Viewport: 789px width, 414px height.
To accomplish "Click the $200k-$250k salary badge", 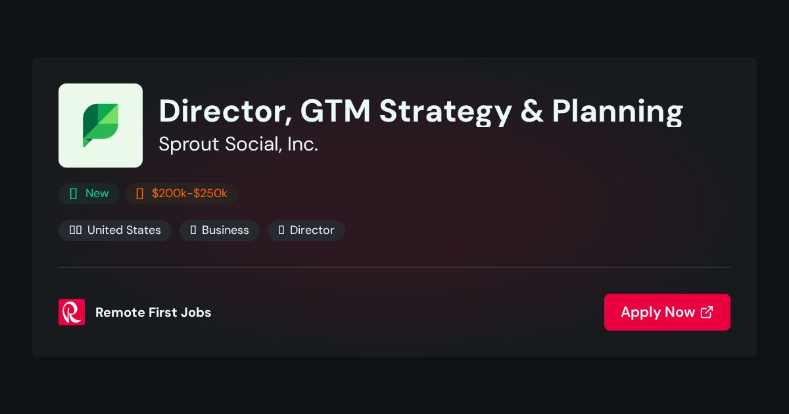I will click(x=181, y=193).
